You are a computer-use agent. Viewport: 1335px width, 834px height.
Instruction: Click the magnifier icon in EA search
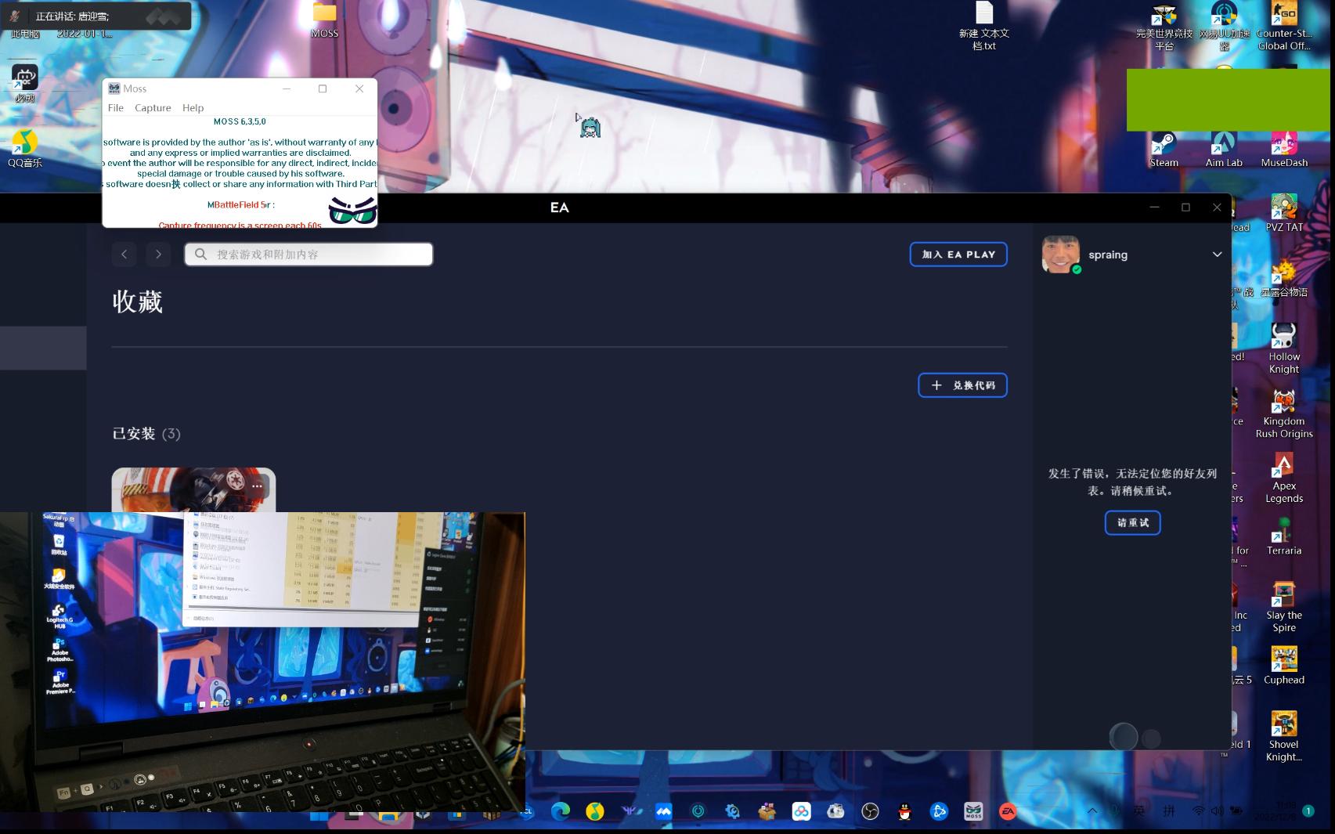tap(201, 254)
